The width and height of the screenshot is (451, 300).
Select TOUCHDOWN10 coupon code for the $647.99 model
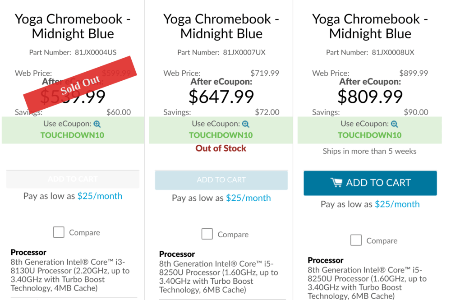221,135
